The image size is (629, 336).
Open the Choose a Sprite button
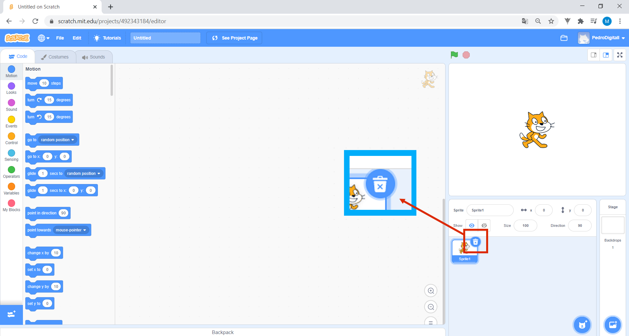(582, 325)
